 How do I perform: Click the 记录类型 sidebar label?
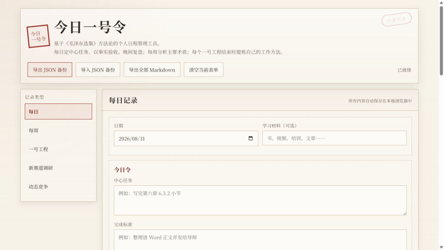tap(34, 97)
